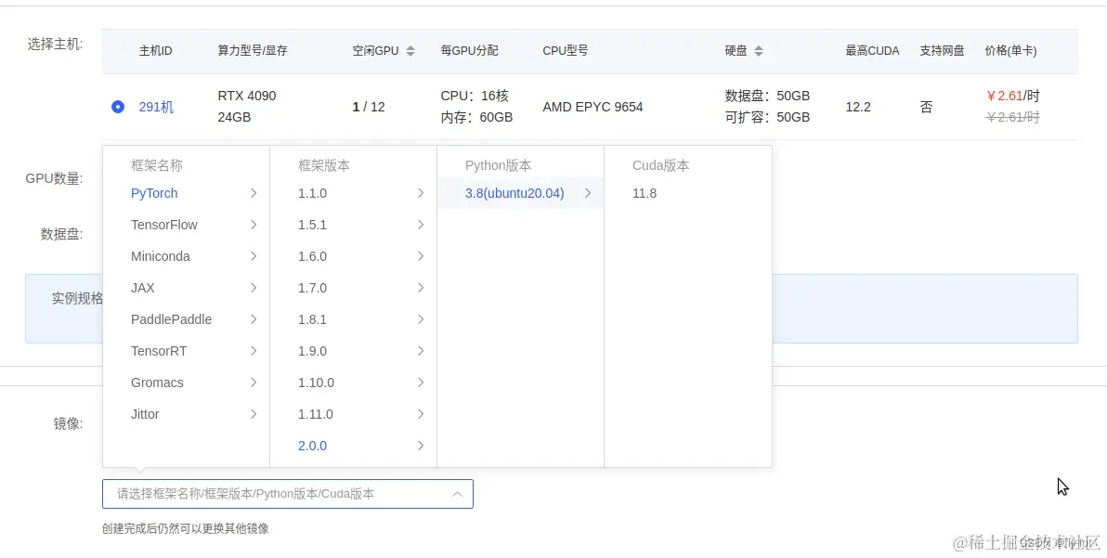This screenshot has width=1107, height=558.
Task: Click the 每GPU分配 column header
Action: [x=469, y=51]
